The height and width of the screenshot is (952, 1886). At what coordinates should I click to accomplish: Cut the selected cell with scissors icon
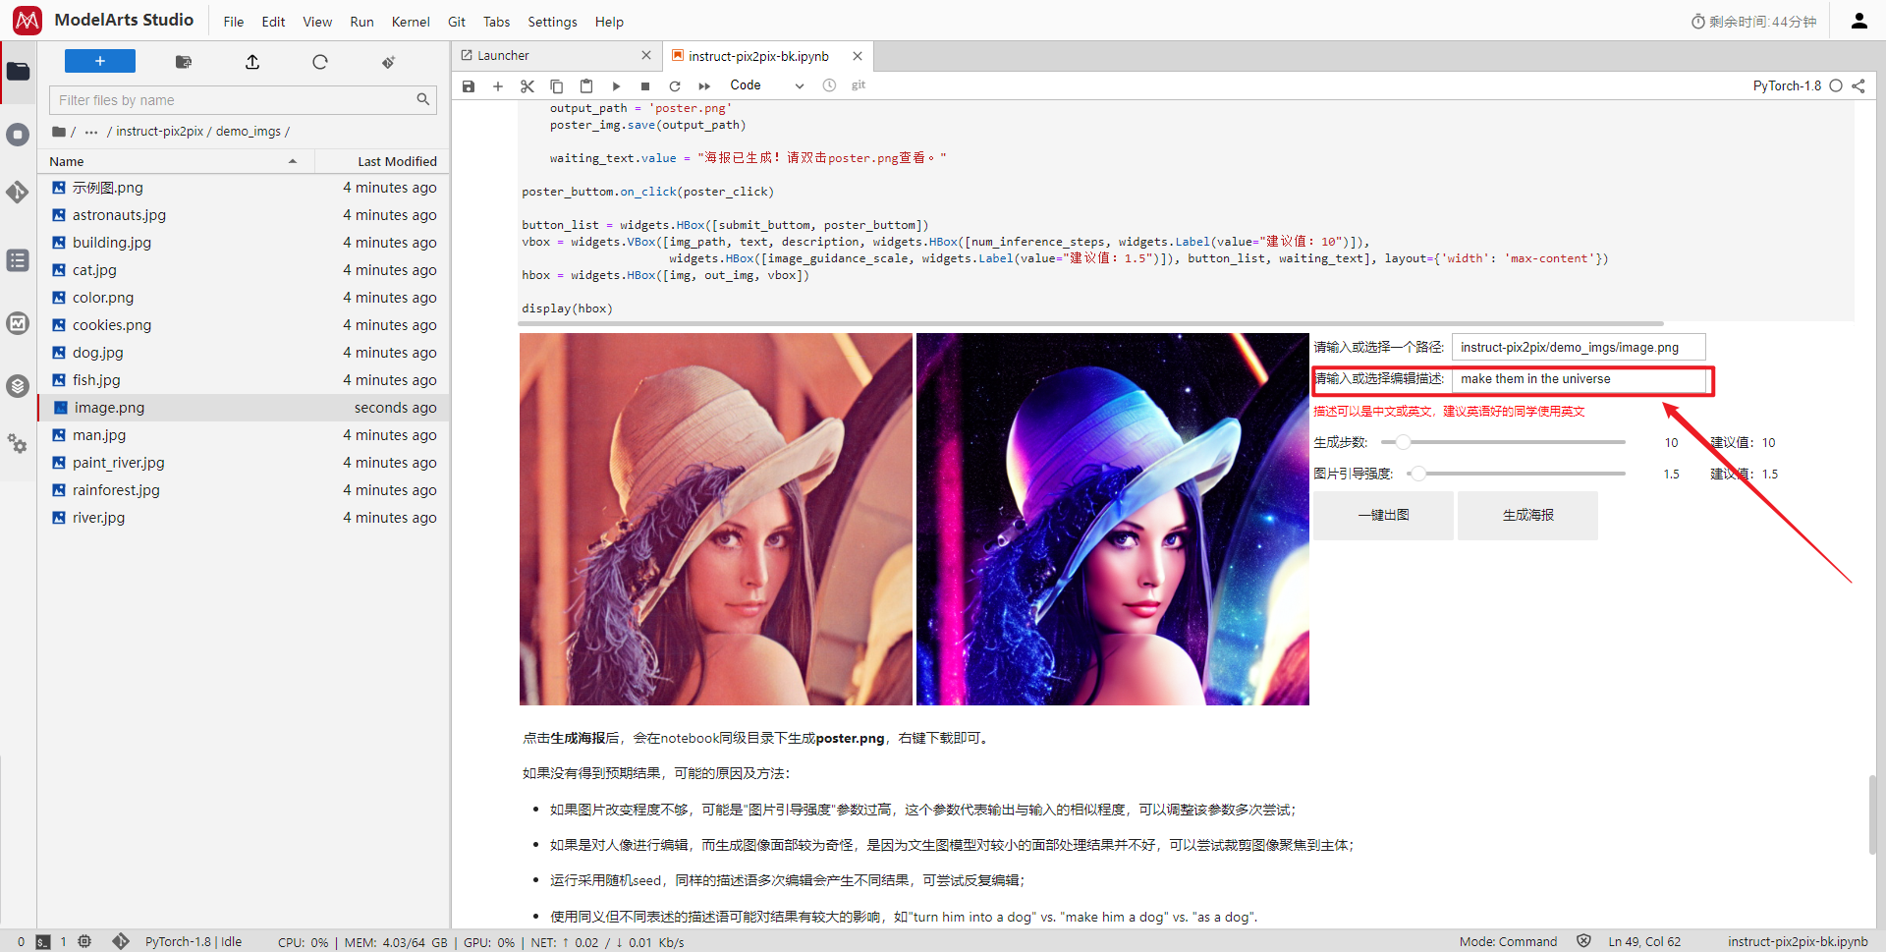[x=527, y=86]
